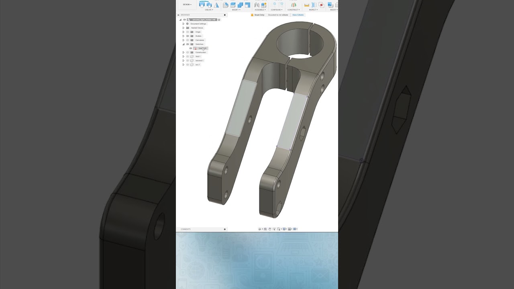Open the Modify menu dropdown
This screenshot has height=289, width=514.
click(x=236, y=10)
